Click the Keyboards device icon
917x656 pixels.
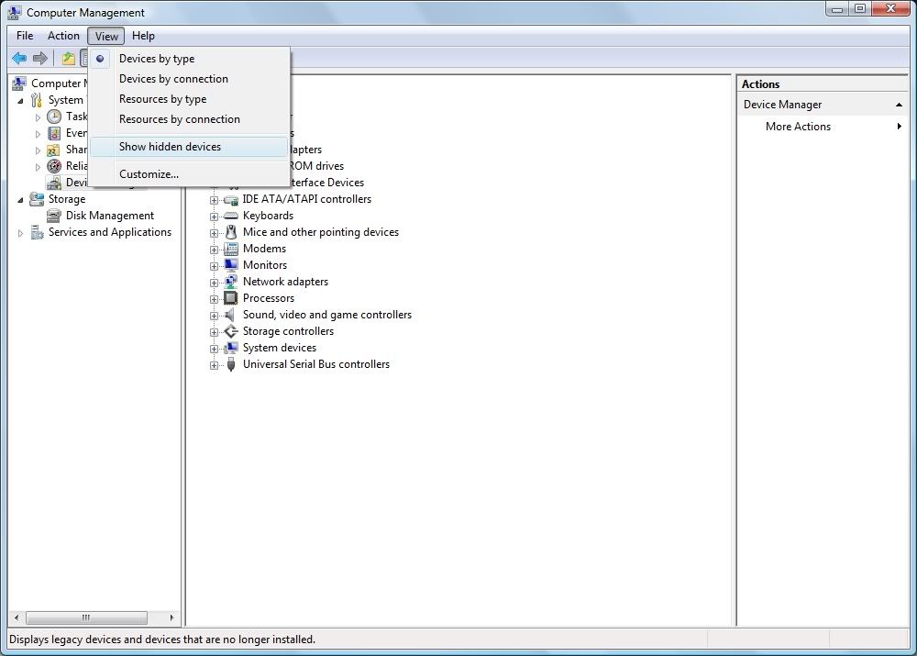231,216
